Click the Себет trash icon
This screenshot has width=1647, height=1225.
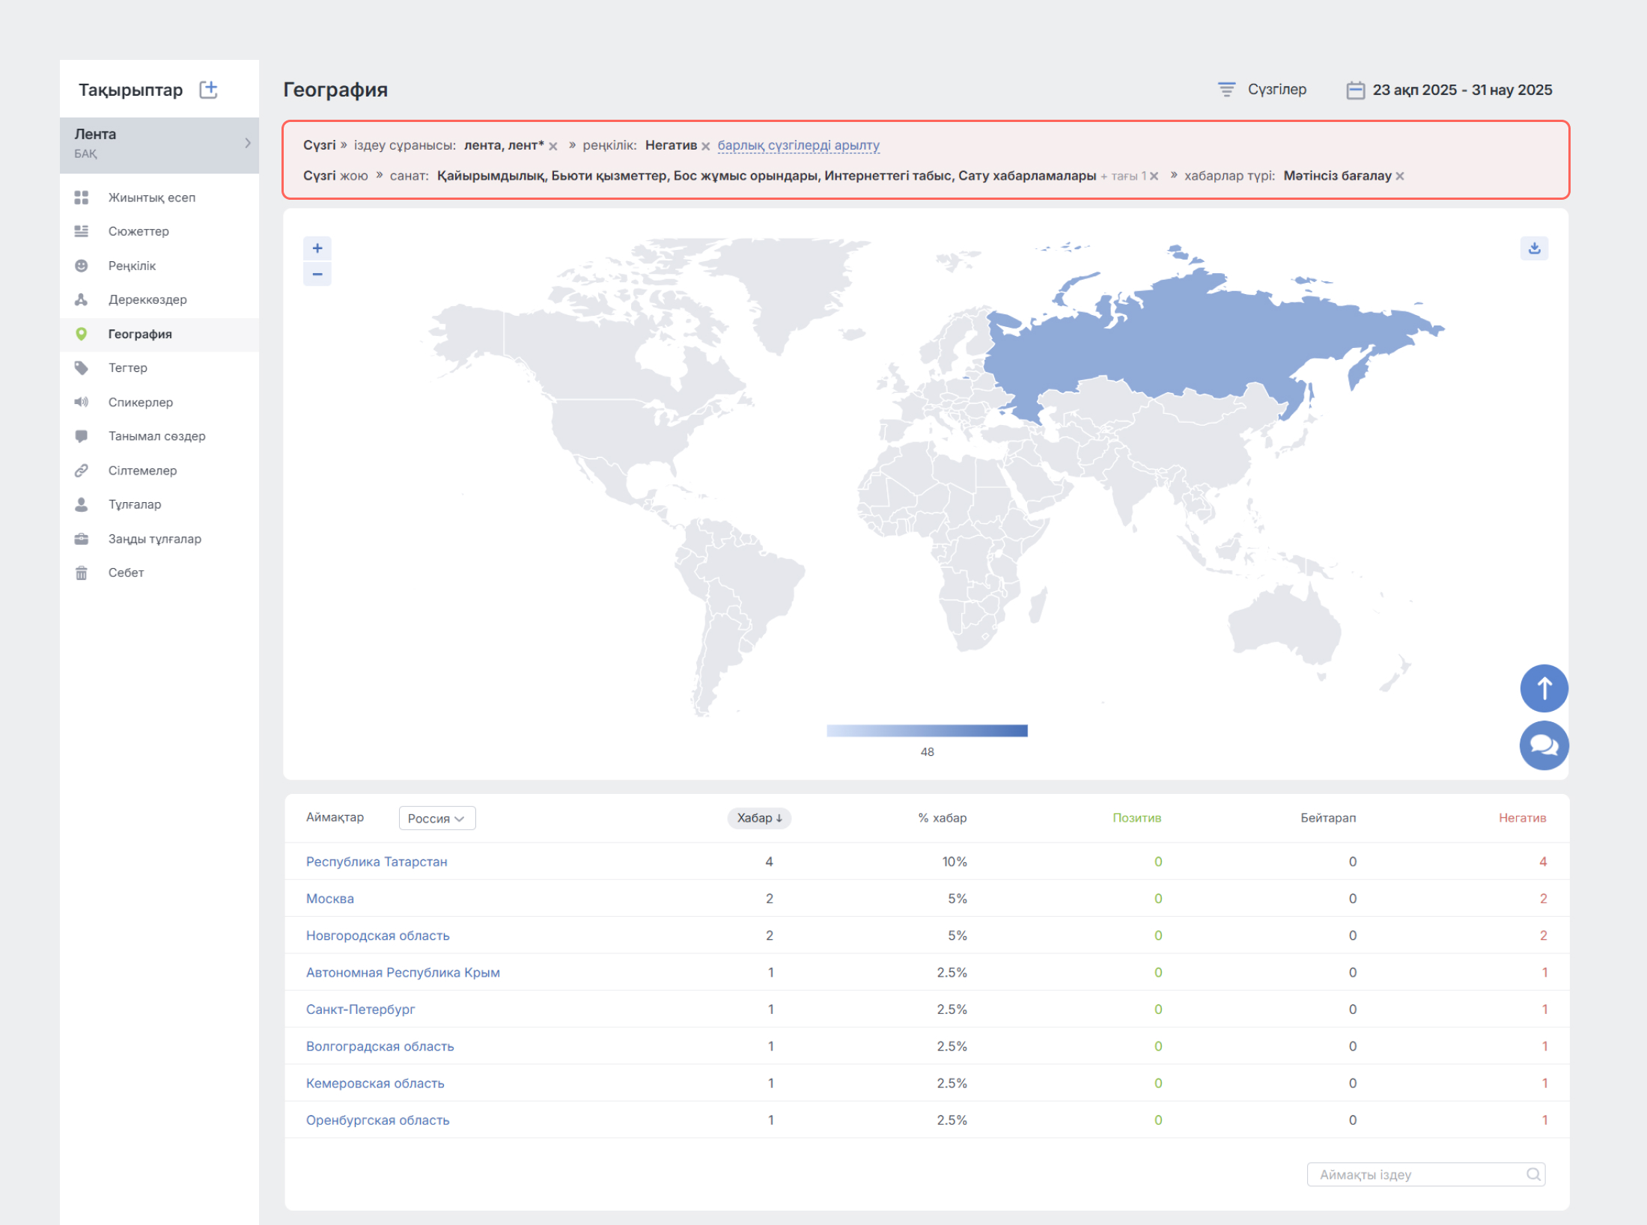(81, 572)
